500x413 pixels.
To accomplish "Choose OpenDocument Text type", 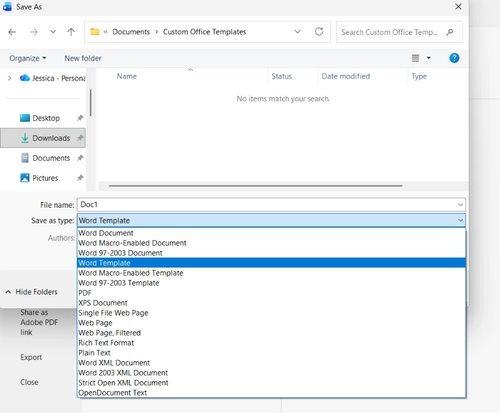I will (272, 392).
